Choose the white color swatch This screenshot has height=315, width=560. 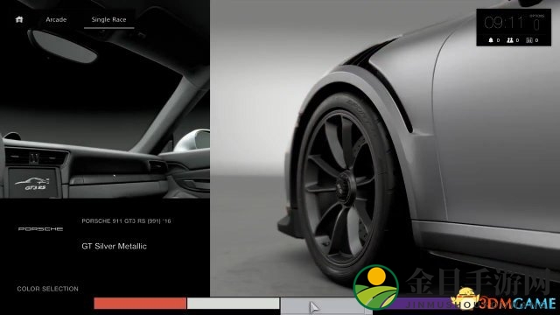(233, 304)
